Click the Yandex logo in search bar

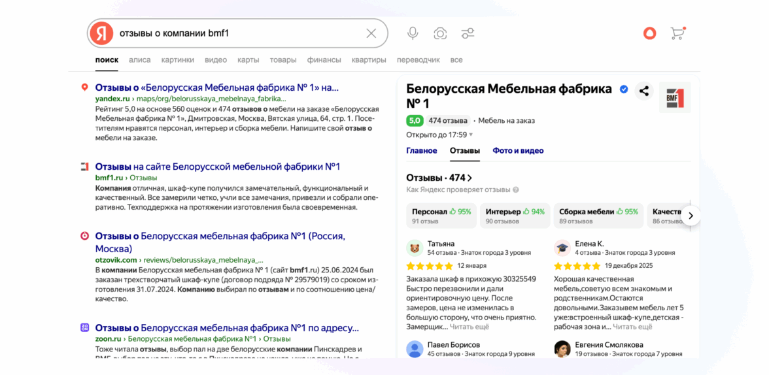point(101,33)
